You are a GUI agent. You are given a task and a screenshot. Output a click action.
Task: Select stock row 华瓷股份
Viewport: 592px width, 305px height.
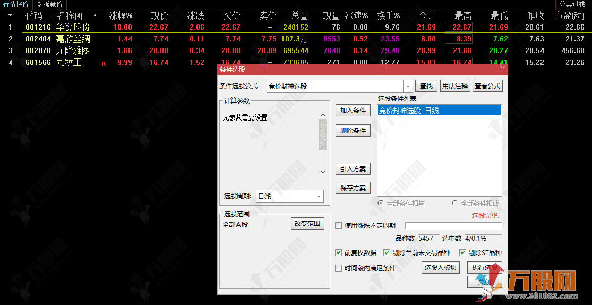point(296,27)
